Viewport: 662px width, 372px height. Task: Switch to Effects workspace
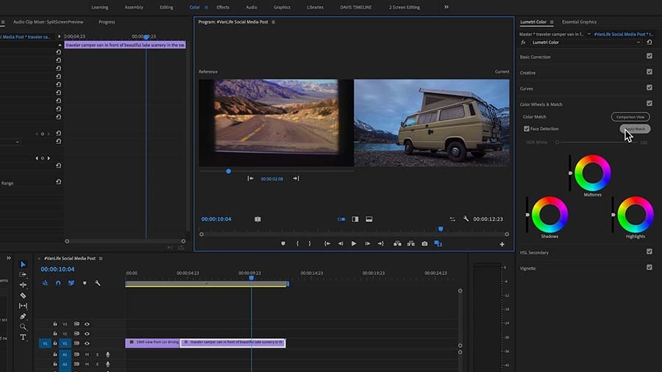[x=223, y=7]
